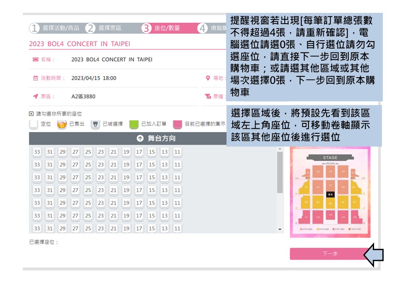
Task: Choose seat 23 in the first seat row
Action: click(101, 152)
